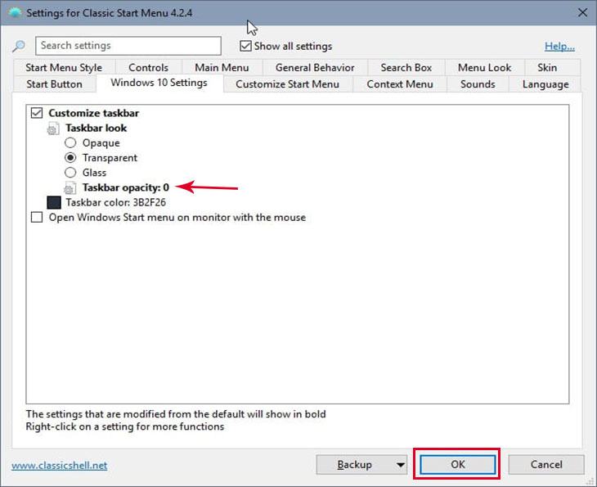Click the OK button
Image resolution: width=597 pixels, height=487 pixels.
tap(458, 465)
